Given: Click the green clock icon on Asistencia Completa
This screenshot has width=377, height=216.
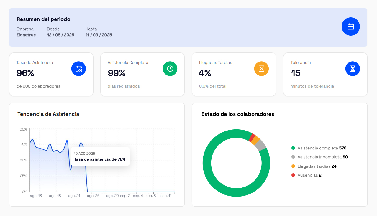Looking at the screenshot, I should tap(170, 69).
